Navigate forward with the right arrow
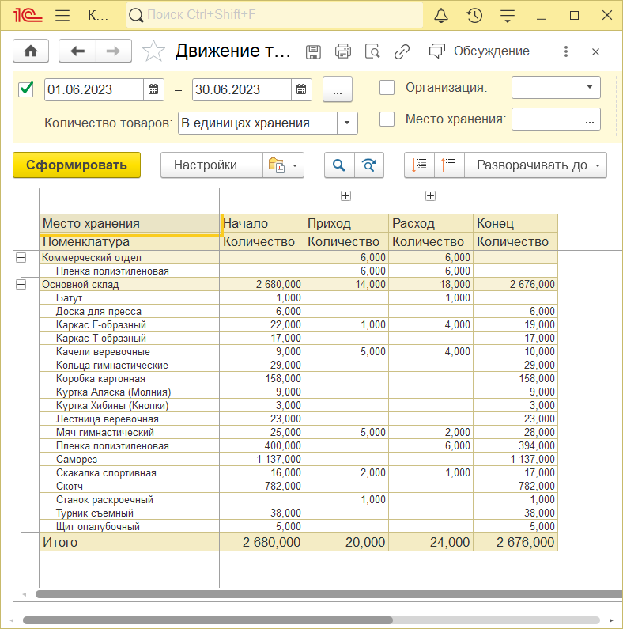The height and width of the screenshot is (629, 623). (x=114, y=51)
